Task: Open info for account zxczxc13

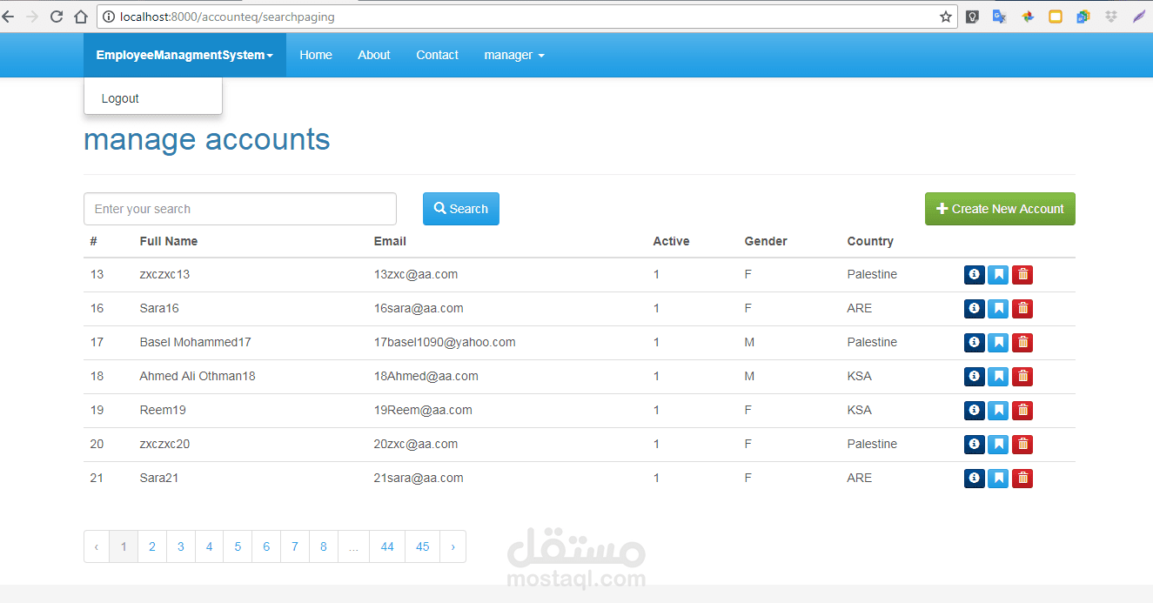Action: [975, 275]
